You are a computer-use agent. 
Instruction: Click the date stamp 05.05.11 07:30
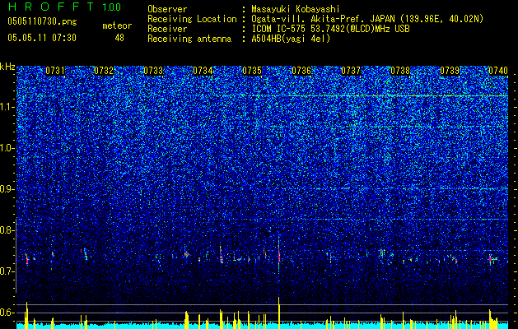[42, 38]
